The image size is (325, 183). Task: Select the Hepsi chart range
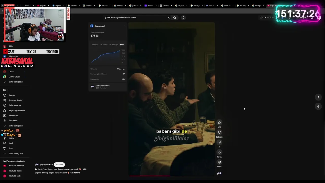pyautogui.click(x=122, y=45)
